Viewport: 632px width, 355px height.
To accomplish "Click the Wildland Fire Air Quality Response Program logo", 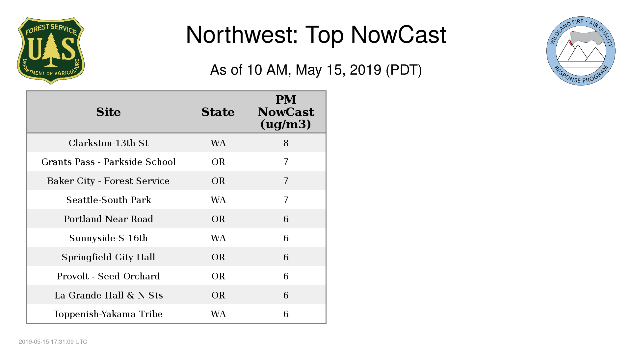I will coord(581,51).
